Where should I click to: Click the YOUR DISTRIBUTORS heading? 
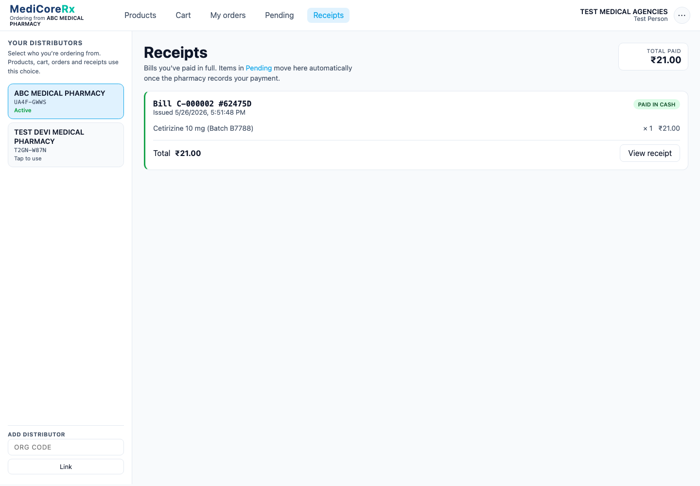click(45, 43)
